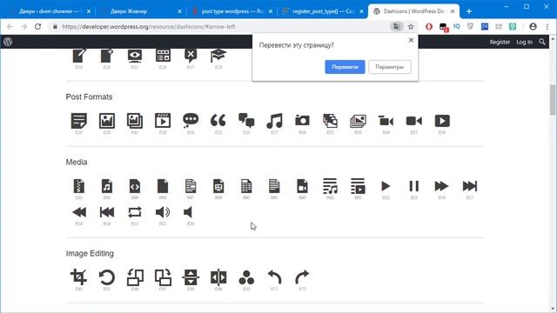Image resolution: width=557 pixels, height=313 pixels.
Task: Switch to 'Двери ‹ dveri-zhowner' tab
Action: [x=51, y=11]
